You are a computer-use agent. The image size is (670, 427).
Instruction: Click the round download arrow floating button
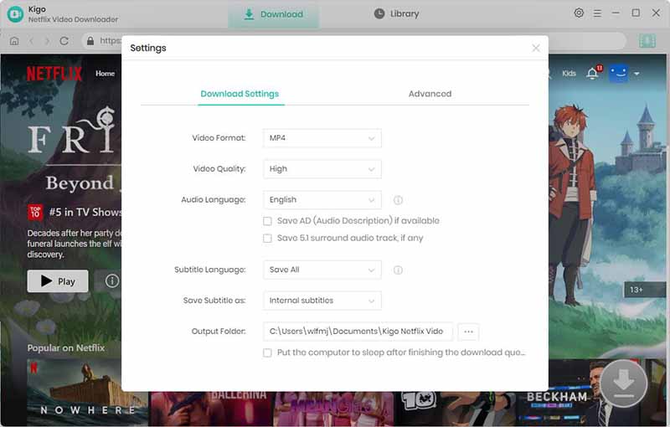(x=623, y=383)
